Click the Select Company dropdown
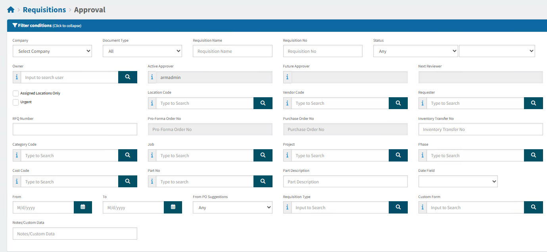547x252 pixels. [52, 51]
